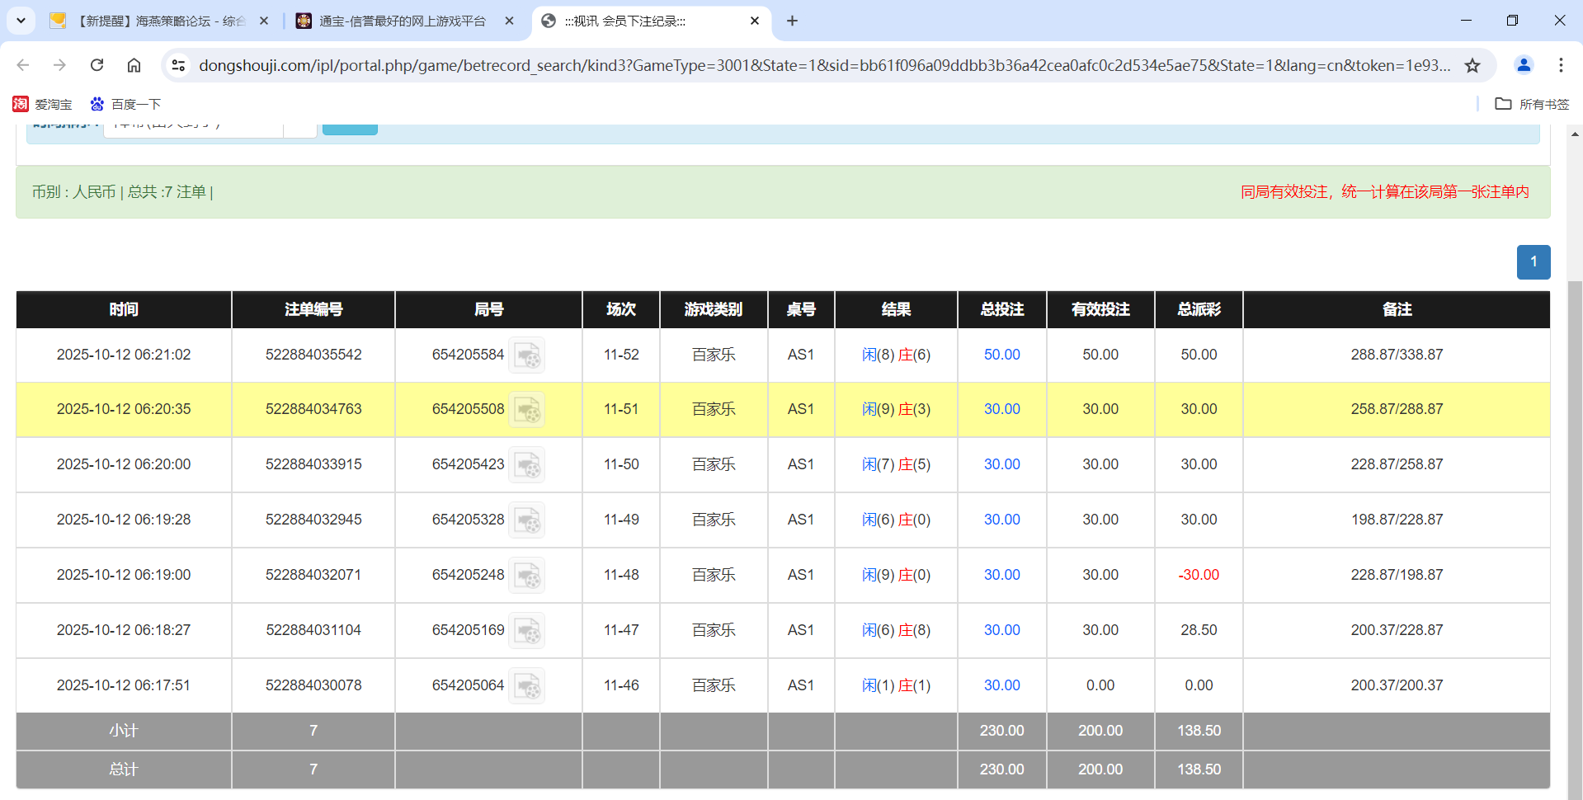Image resolution: width=1583 pixels, height=800 pixels.
Task: Click the video replay icon beside 654205508
Action: pyautogui.click(x=527, y=409)
